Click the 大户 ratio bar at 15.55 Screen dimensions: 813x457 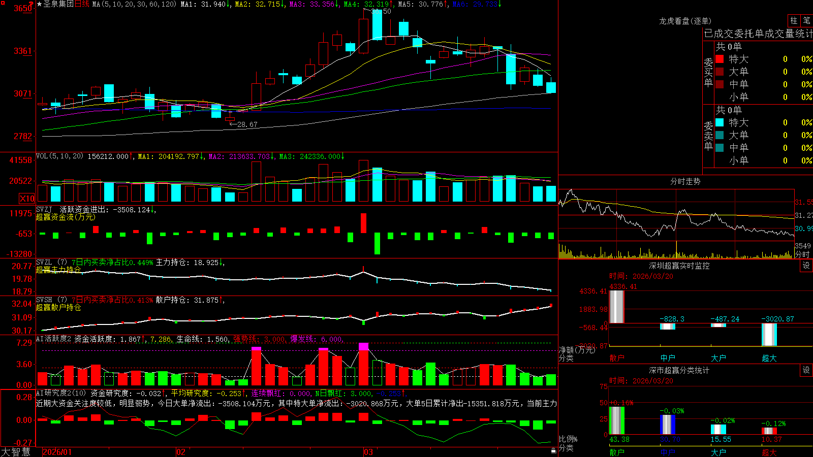click(718, 429)
